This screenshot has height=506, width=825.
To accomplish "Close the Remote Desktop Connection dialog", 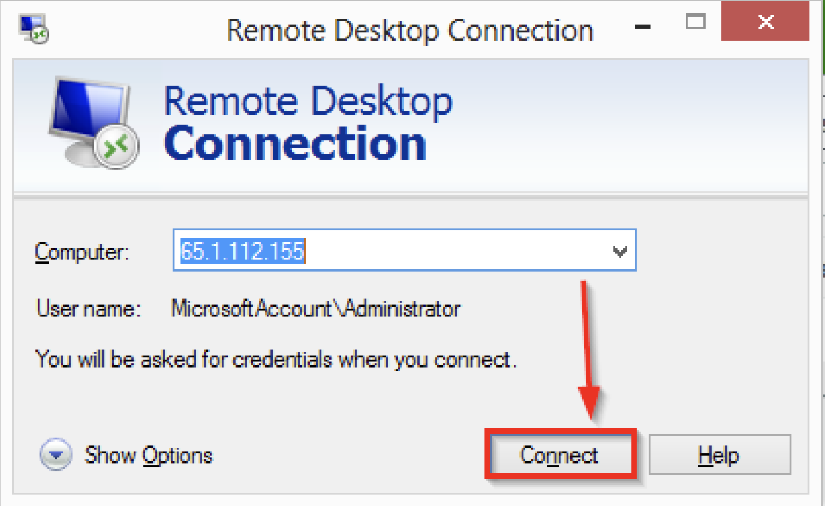I will (x=766, y=23).
